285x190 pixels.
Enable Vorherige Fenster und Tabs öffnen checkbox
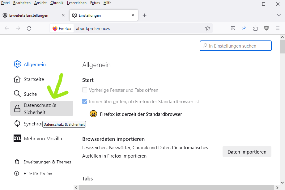(85, 90)
